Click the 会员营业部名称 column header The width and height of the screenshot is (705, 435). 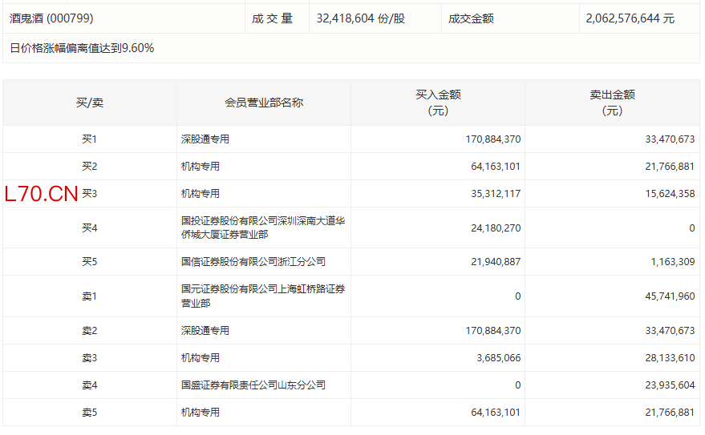click(263, 103)
